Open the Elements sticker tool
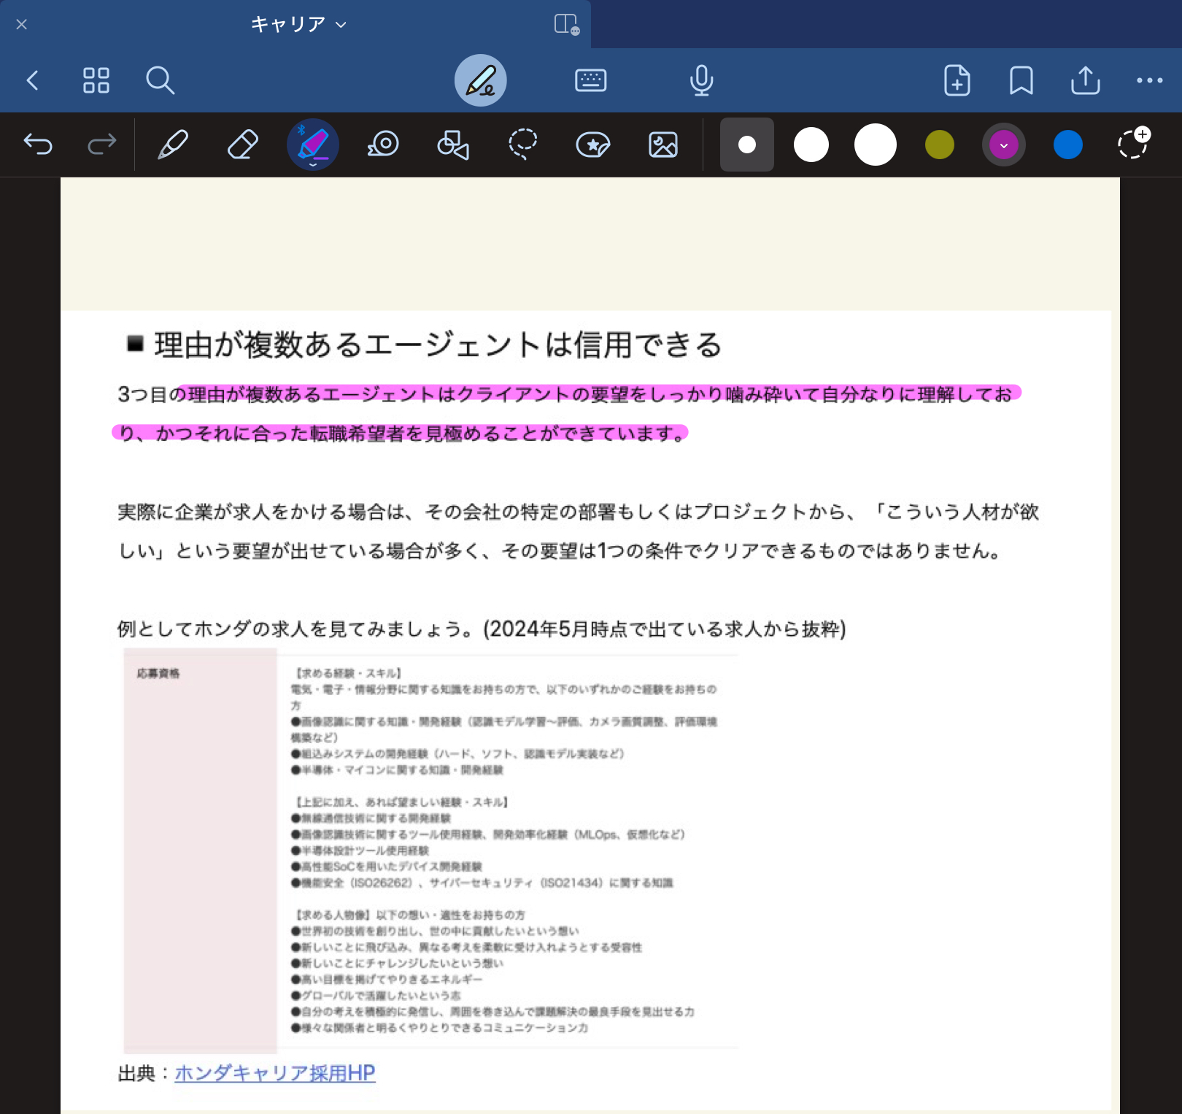 click(593, 145)
